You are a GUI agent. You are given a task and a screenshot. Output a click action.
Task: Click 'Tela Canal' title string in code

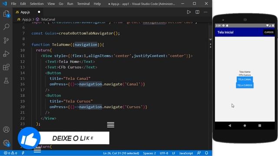click(77, 78)
